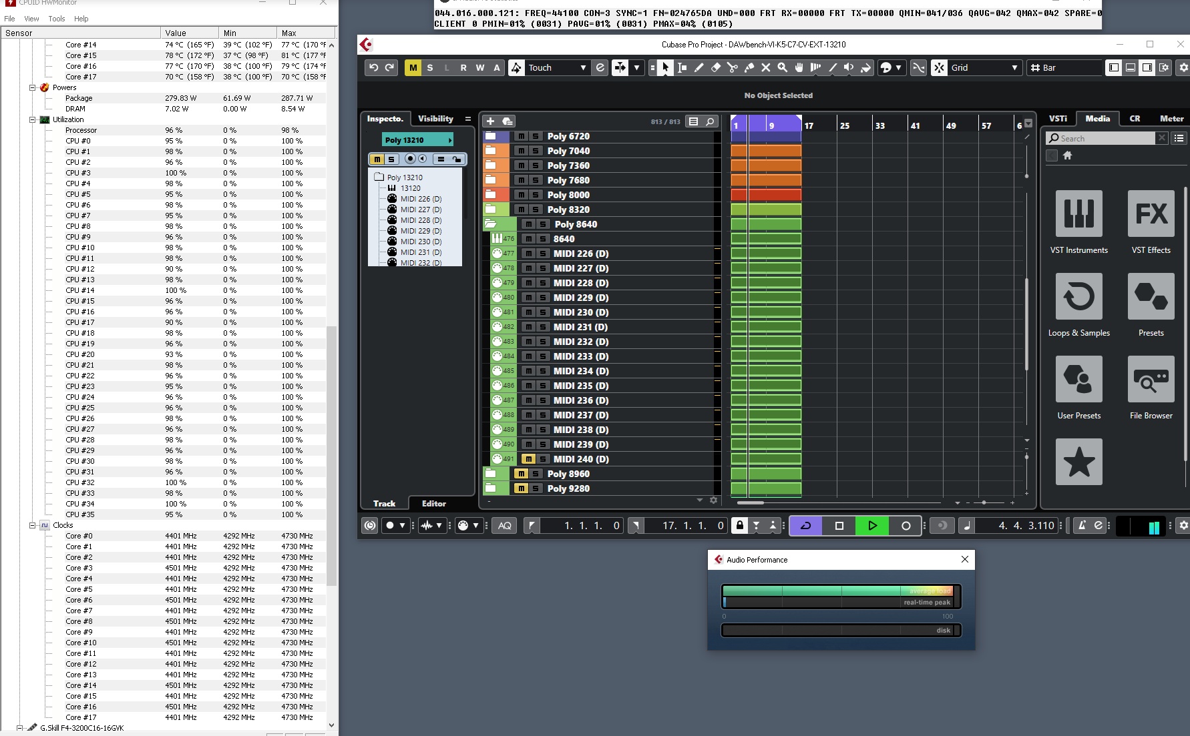Collapse the Poly 8640 folder track
The width and height of the screenshot is (1190, 736).
tap(491, 224)
